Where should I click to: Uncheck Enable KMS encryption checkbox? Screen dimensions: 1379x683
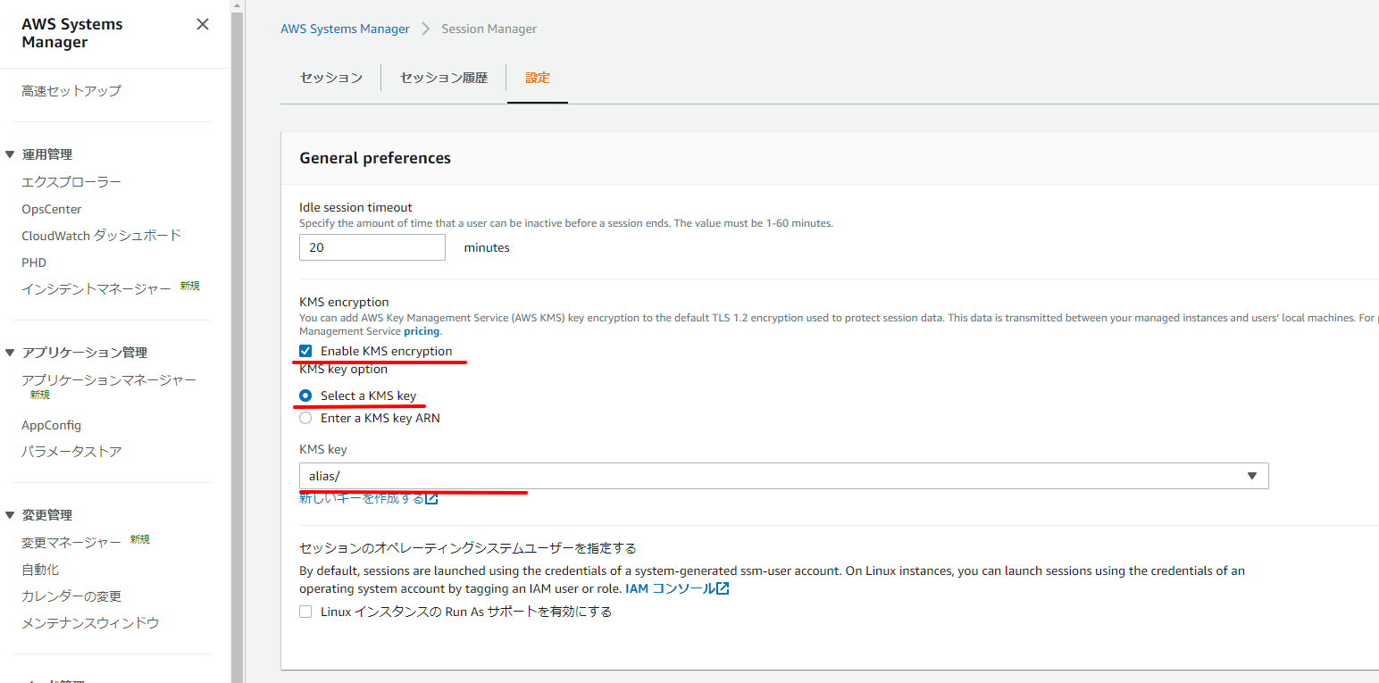tap(305, 351)
